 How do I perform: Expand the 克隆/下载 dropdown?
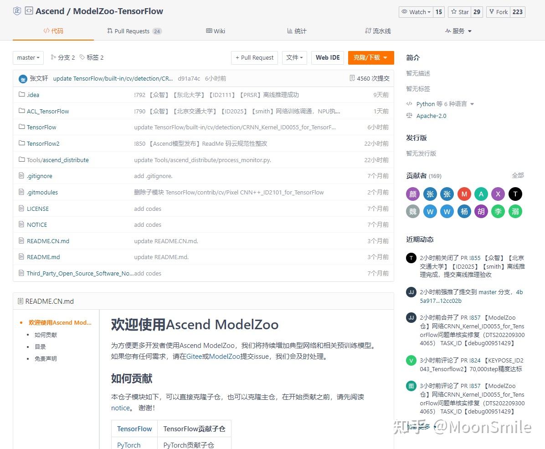pos(370,58)
